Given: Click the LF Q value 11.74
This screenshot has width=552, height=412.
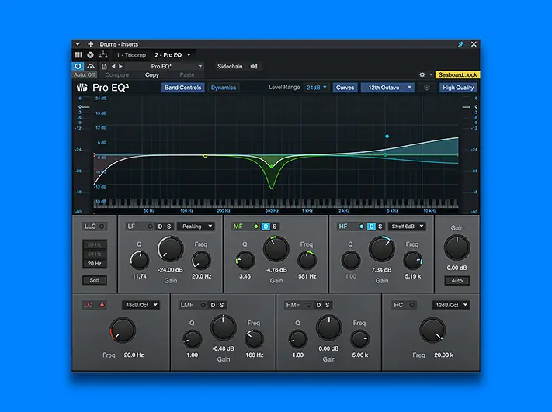Looking at the screenshot, I should pos(140,276).
